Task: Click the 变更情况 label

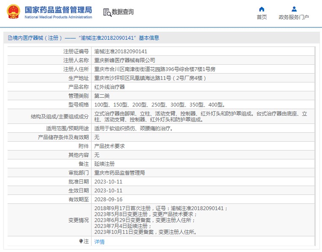Action: tap(78, 220)
